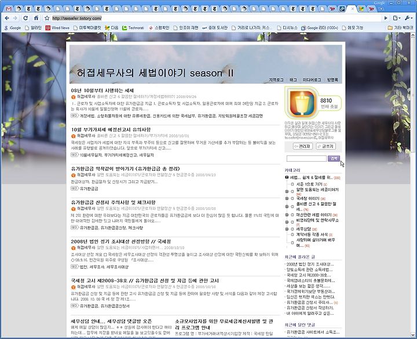This screenshot has width=417, height=339.
Task: Click the 관리자 admin button
Action: point(303,147)
